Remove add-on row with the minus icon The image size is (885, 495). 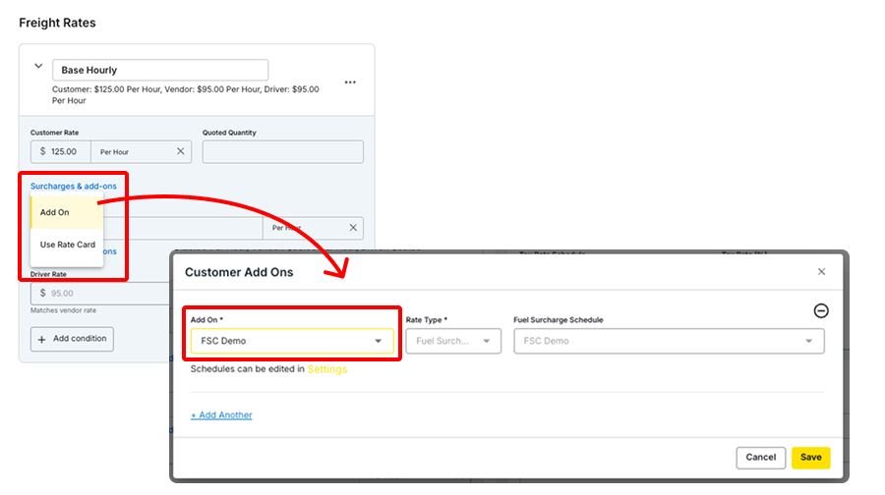click(821, 310)
